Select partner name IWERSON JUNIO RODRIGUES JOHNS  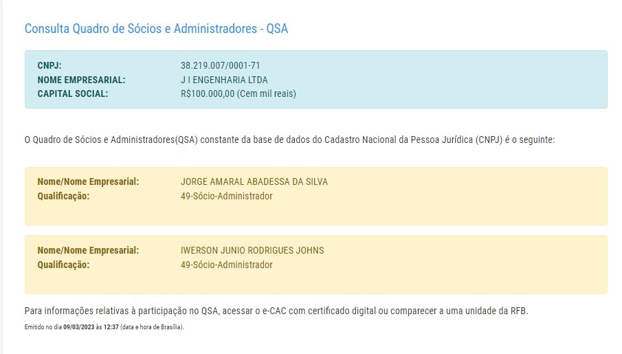click(x=252, y=251)
